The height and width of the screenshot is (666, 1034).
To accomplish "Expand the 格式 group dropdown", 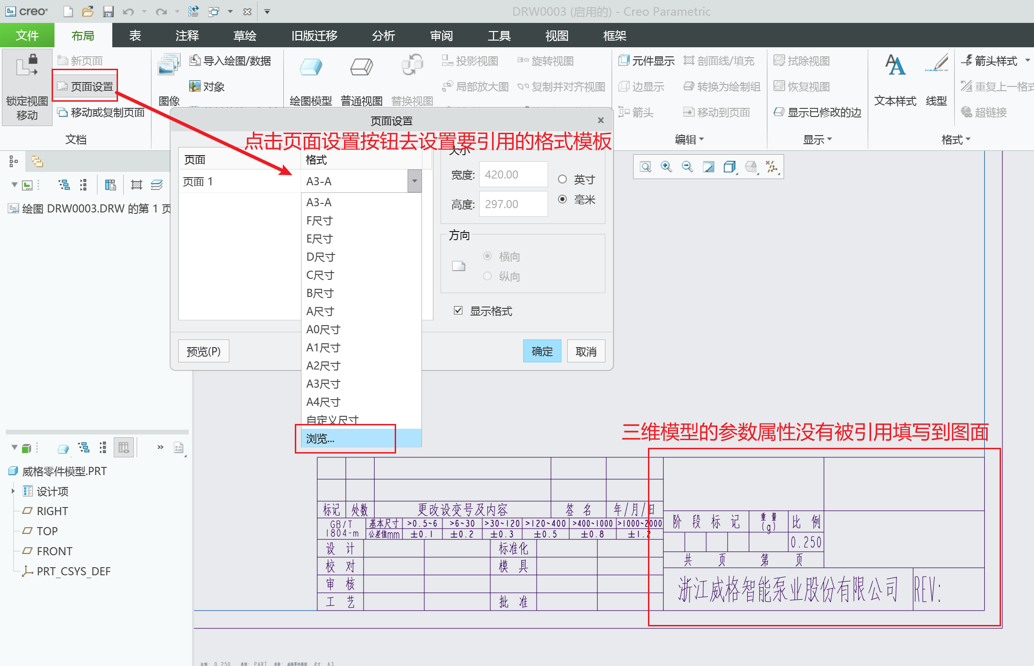I will tap(969, 139).
